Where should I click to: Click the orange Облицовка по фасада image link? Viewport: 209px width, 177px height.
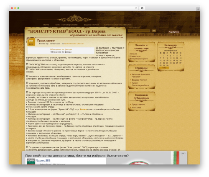(61, 49)
